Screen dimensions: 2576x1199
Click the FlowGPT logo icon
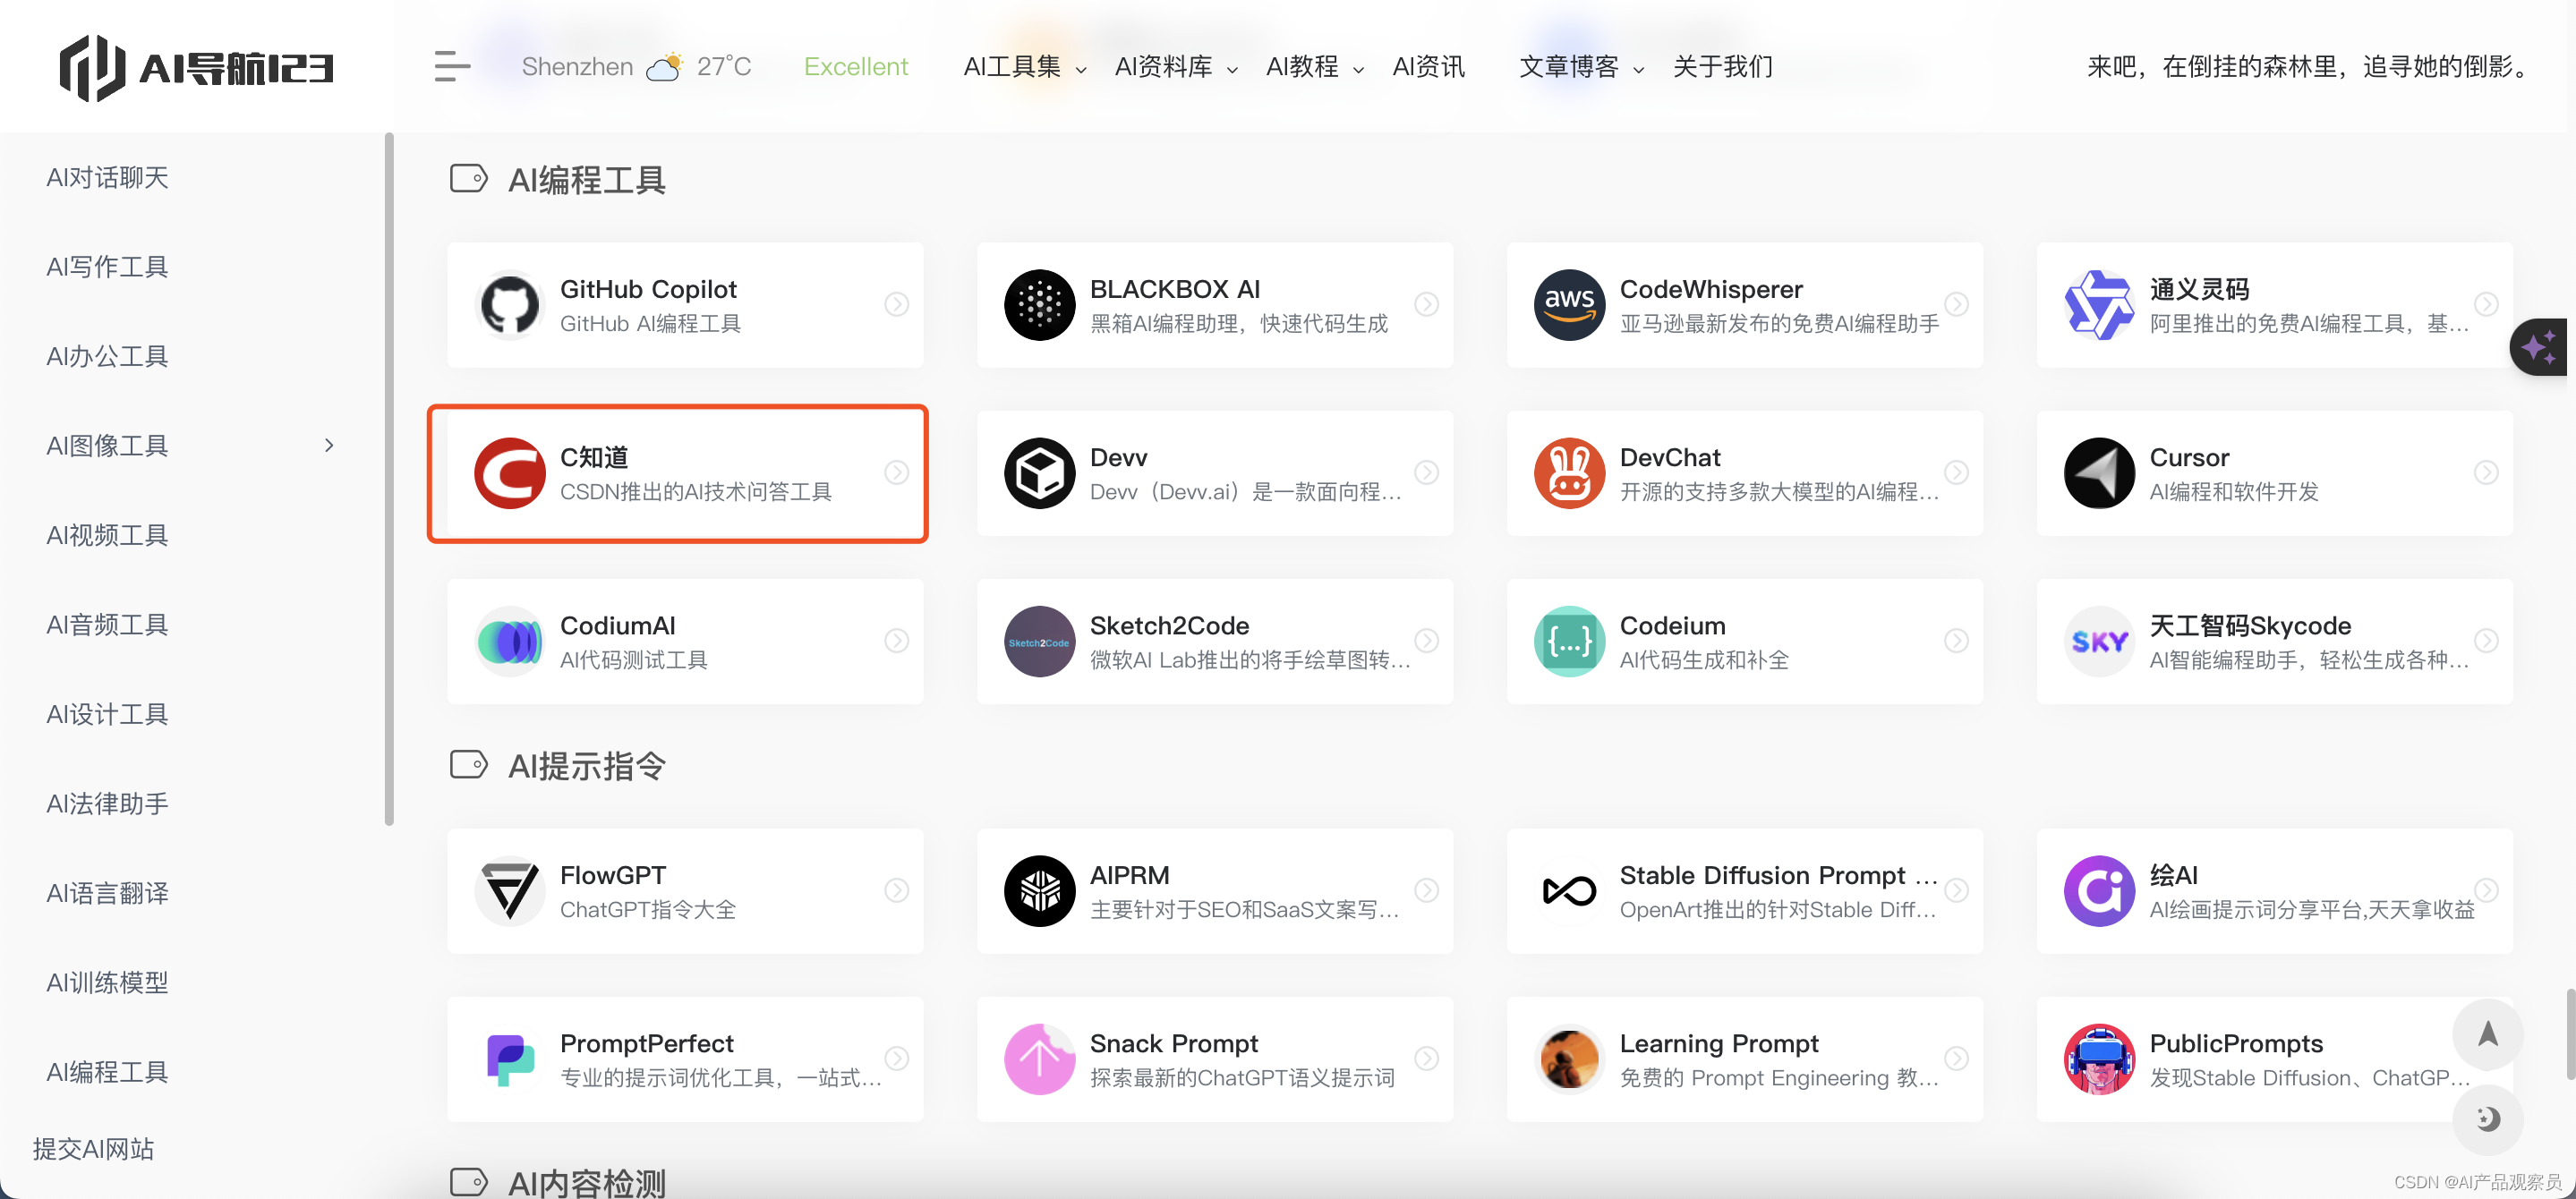[x=510, y=891]
